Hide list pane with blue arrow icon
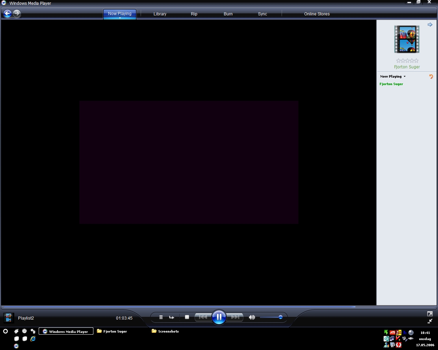 (x=430, y=25)
